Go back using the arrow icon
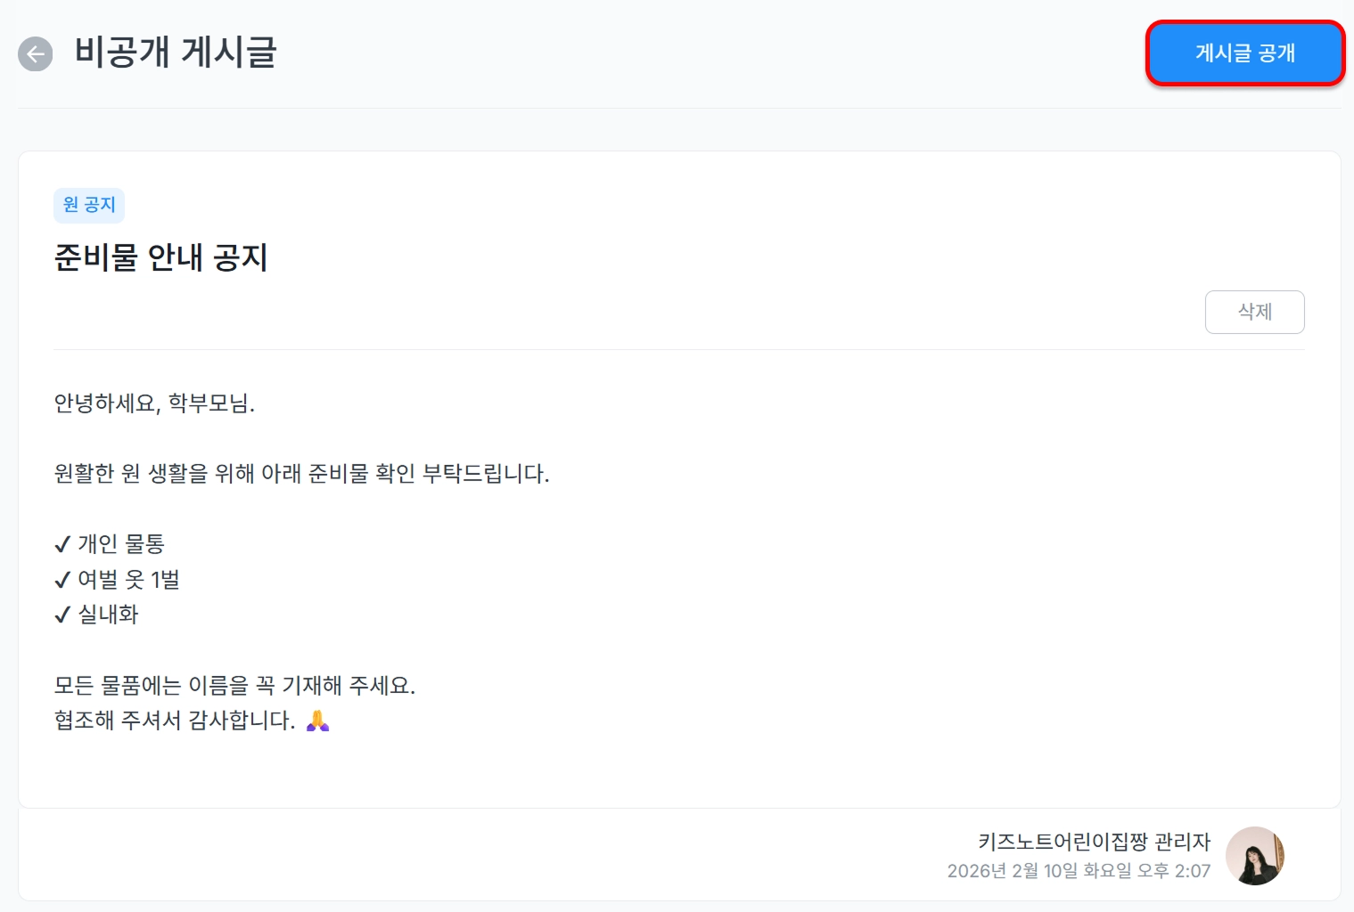 36,54
